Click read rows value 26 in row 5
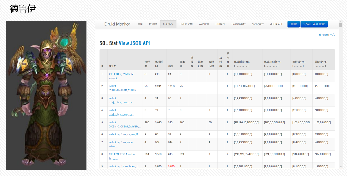 point(210,122)
